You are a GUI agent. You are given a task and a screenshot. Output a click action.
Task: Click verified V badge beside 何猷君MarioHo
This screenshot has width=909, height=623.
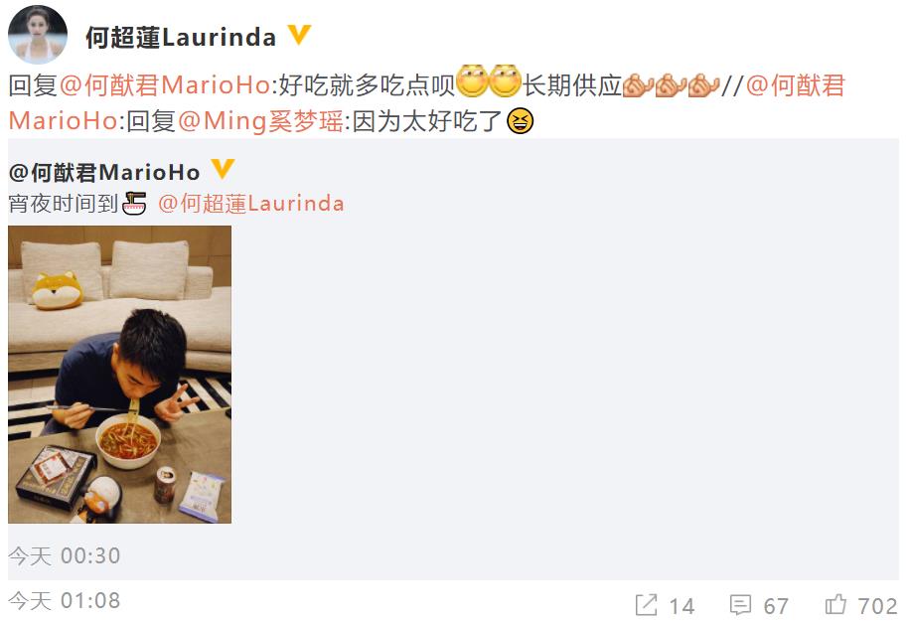pos(223,169)
